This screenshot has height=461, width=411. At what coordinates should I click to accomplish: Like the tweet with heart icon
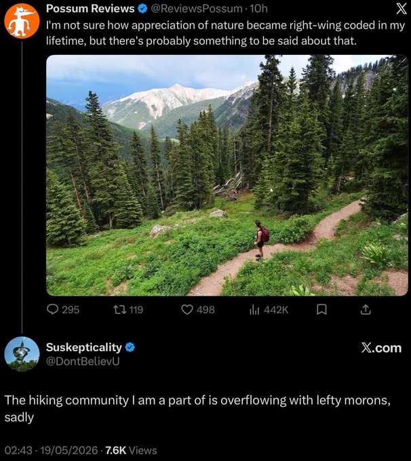[x=187, y=309]
